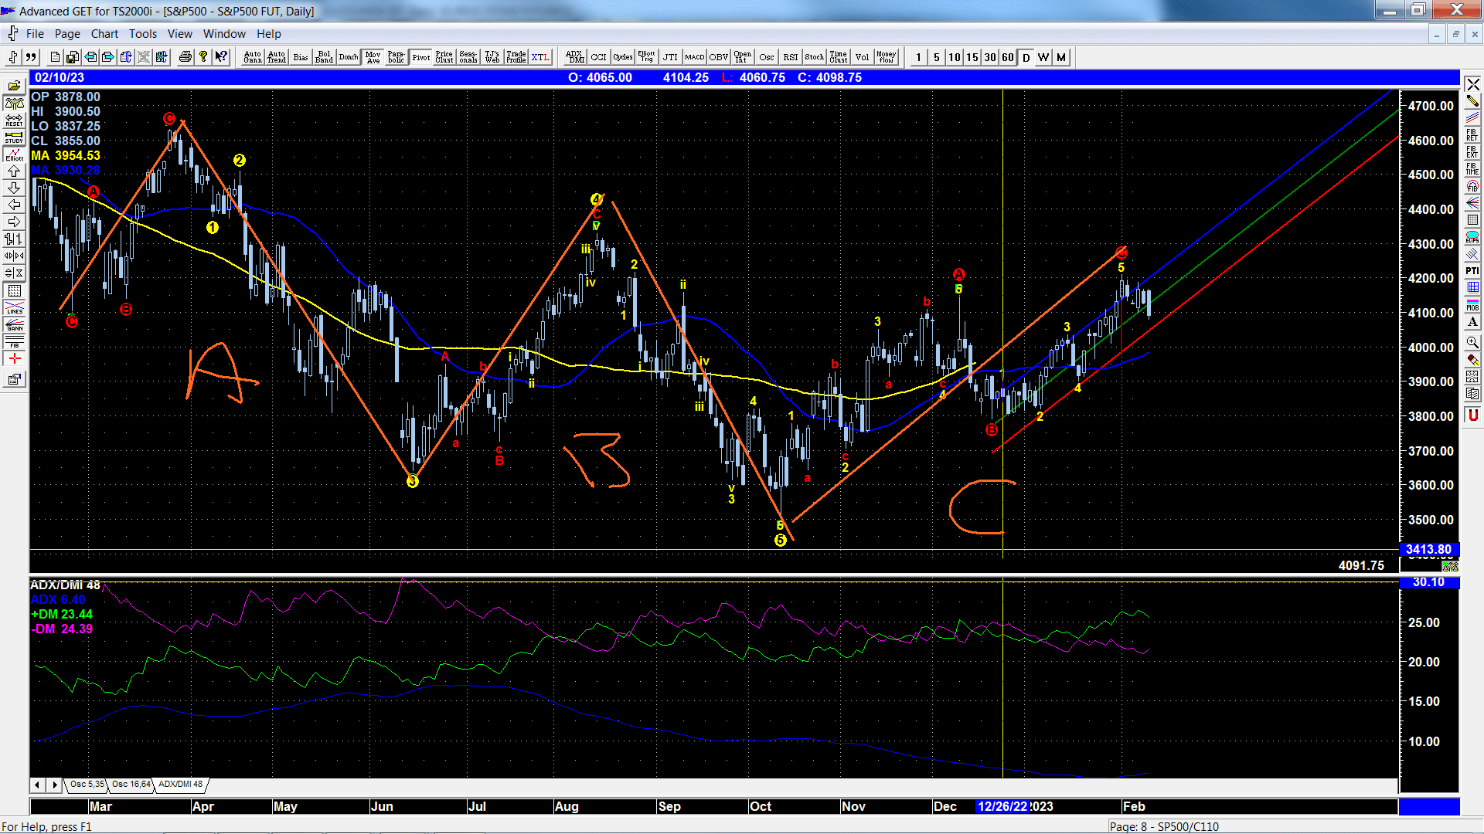Toggle the MACD indicator
Viewport: 1484px width, 834px height.
[694, 57]
